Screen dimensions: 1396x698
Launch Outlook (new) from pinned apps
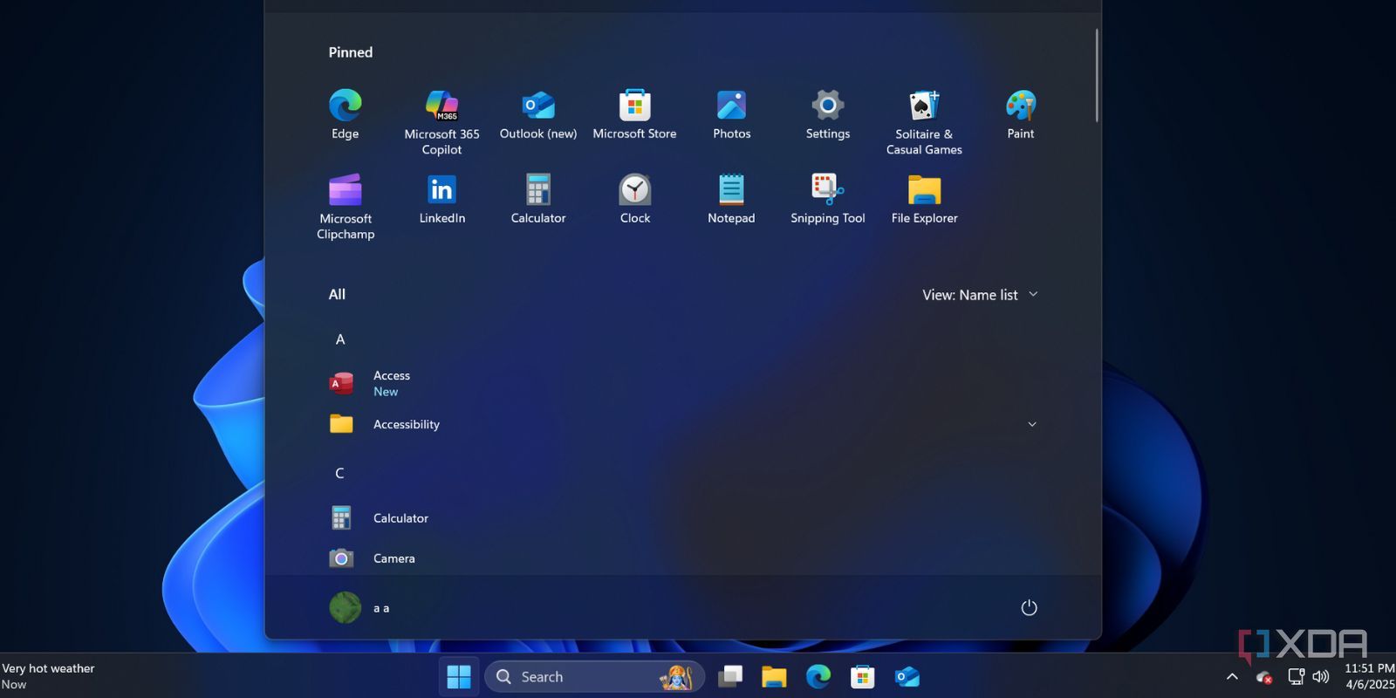(x=537, y=106)
